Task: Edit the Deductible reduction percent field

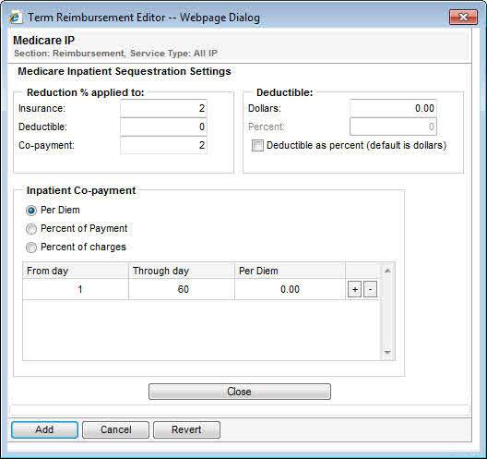Action: point(163,127)
